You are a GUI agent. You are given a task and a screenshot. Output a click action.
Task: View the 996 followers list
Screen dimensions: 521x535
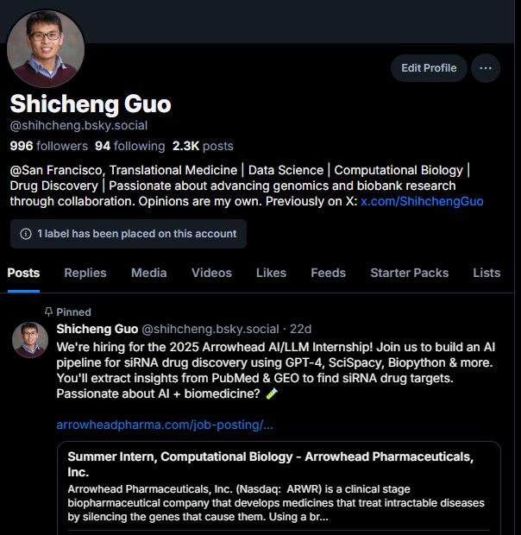[49, 146]
